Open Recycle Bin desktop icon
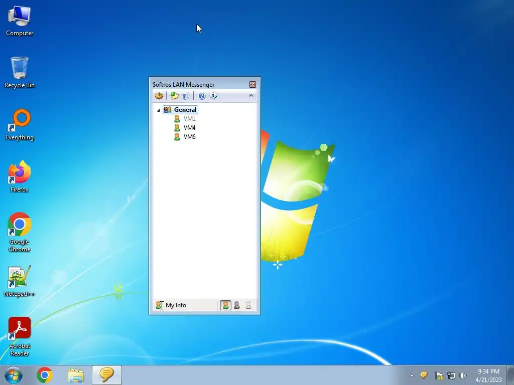514x385 pixels. click(20, 72)
